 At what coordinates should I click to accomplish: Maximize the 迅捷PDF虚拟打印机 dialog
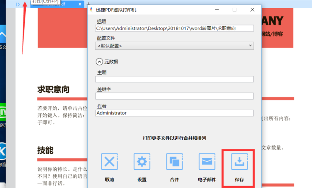(x=235, y=10)
